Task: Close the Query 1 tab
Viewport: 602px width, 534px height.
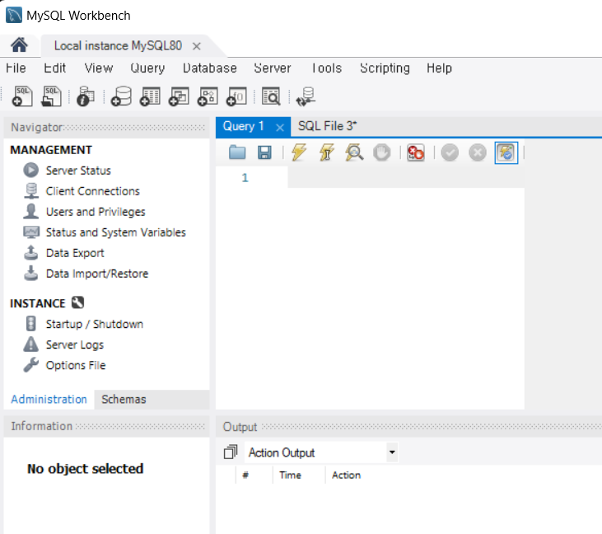Action: (x=280, y=127)
